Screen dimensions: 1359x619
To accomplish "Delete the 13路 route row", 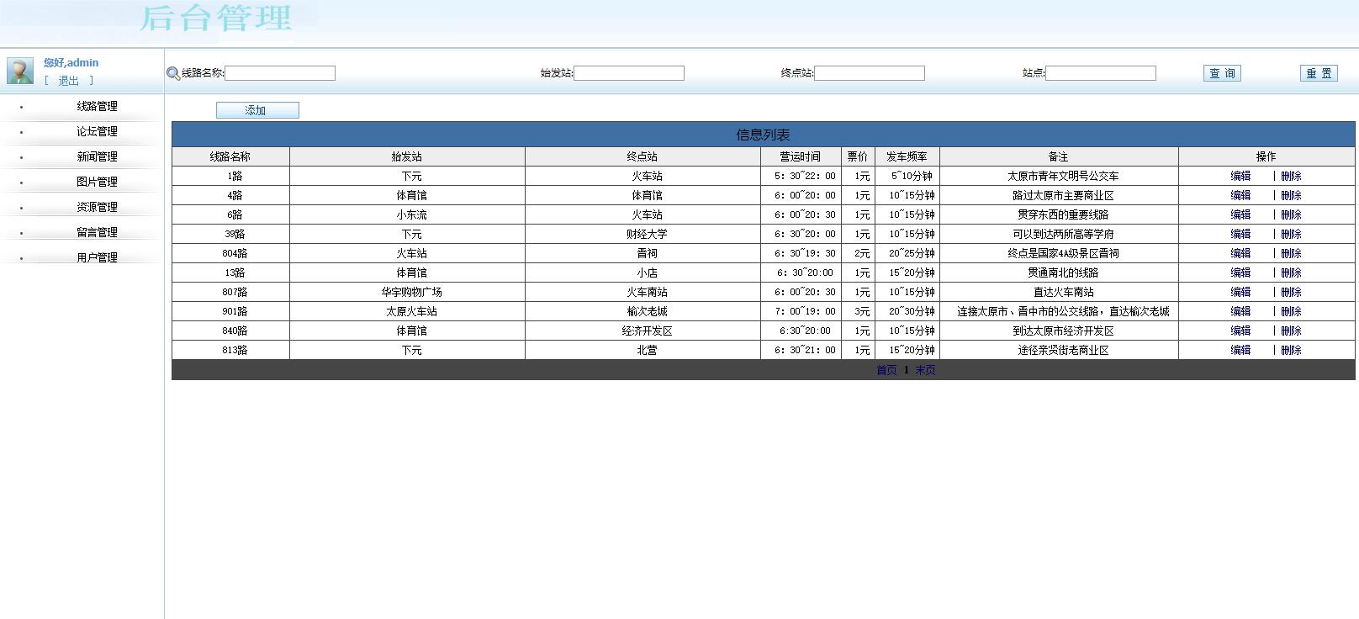I will pyautogui.click(x=1291, y=272).
